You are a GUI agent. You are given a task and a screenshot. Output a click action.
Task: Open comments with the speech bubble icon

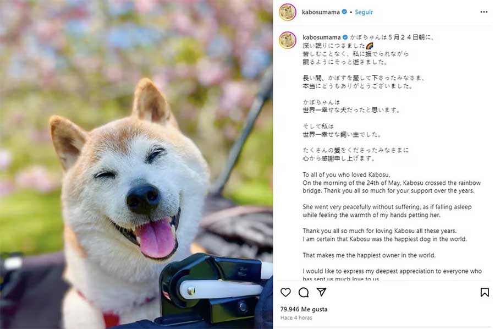(304, 292)
